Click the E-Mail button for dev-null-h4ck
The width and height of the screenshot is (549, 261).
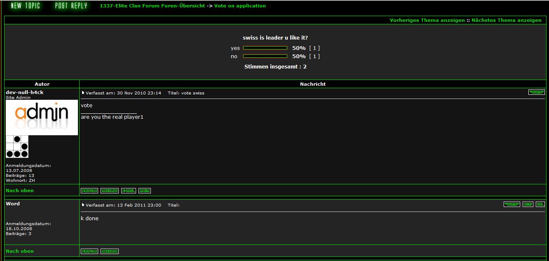[x=128, y=191]
